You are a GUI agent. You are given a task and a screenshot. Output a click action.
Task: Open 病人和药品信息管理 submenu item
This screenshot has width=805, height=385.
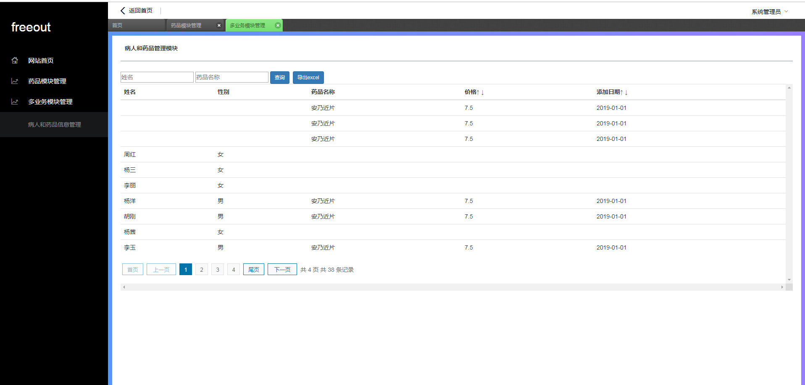55,125
